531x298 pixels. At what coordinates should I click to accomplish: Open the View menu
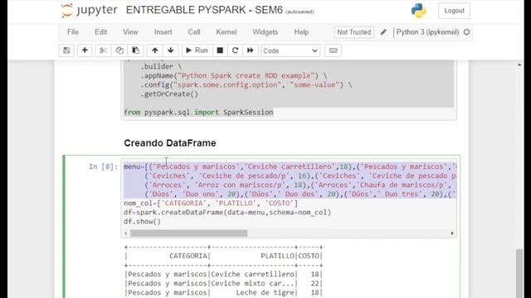130,32
